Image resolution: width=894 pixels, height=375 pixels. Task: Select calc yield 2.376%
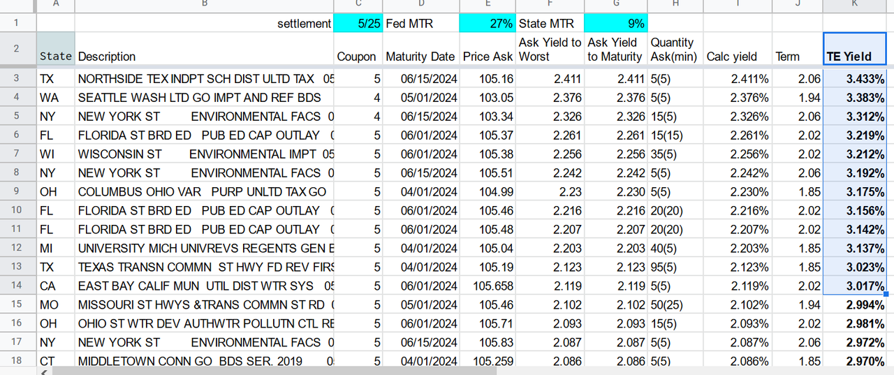tap(738, 98)
